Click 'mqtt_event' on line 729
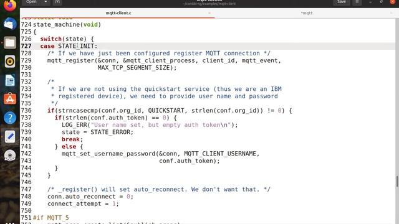This screenshot has height=224, width=399. [x=259, y=60]
